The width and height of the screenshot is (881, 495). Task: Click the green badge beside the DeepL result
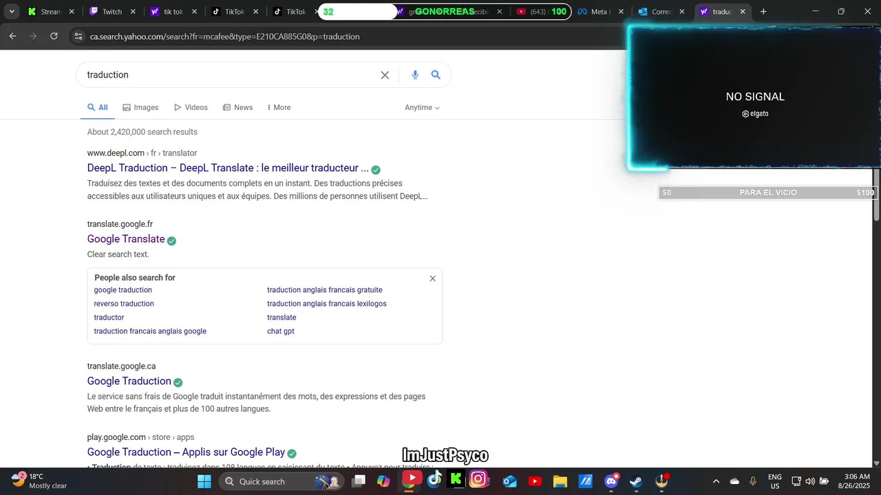click(x=376, y=169)
